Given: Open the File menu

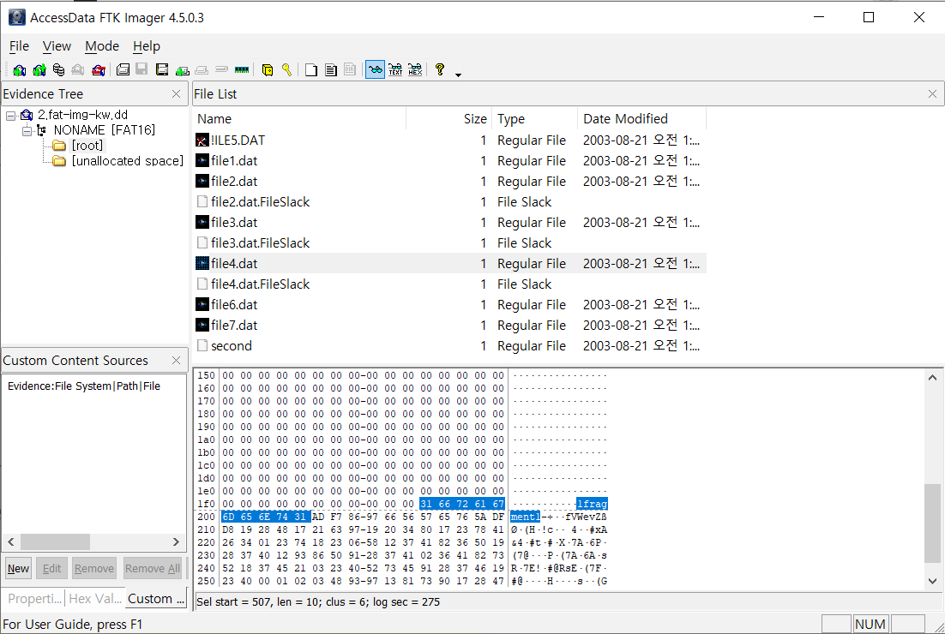Looking at the screenshot, I should 19,46.
